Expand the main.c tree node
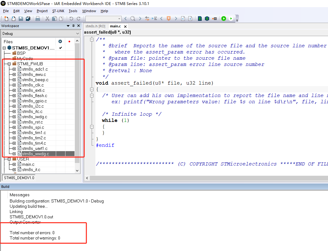Viewport: 328px width, 251px height. 14,165
